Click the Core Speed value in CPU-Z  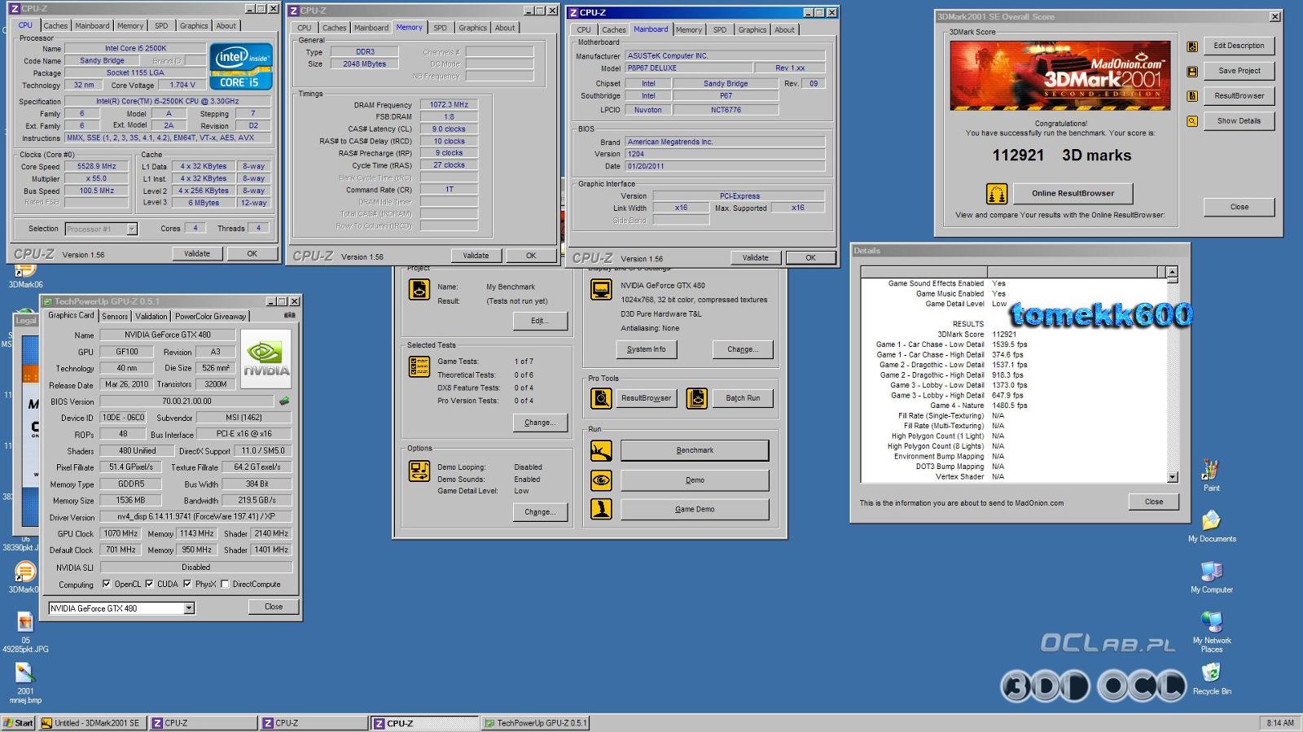pyautogui.click(x=97, y=166)
